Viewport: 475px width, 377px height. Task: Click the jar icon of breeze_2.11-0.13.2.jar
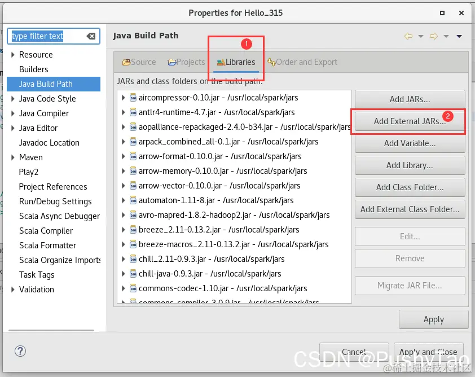[133, 230]
